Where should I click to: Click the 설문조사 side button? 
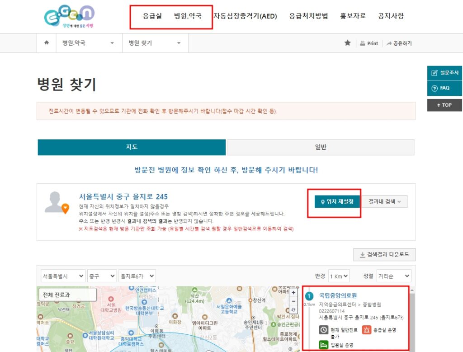tap(445, 73)
